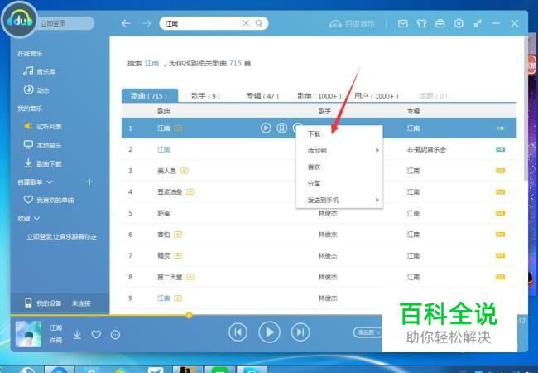Click the yellow progress bar handle

(x=189, y=315)
